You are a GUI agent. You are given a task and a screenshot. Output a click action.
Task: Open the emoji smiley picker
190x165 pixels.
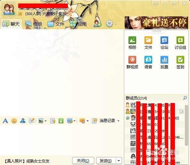[14, 121]
